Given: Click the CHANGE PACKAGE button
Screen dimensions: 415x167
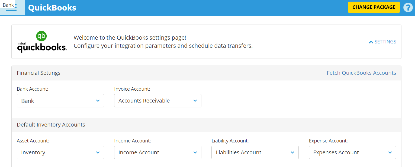Looking at the screenshot, I should pyautogui.click(x=374, y=7).
